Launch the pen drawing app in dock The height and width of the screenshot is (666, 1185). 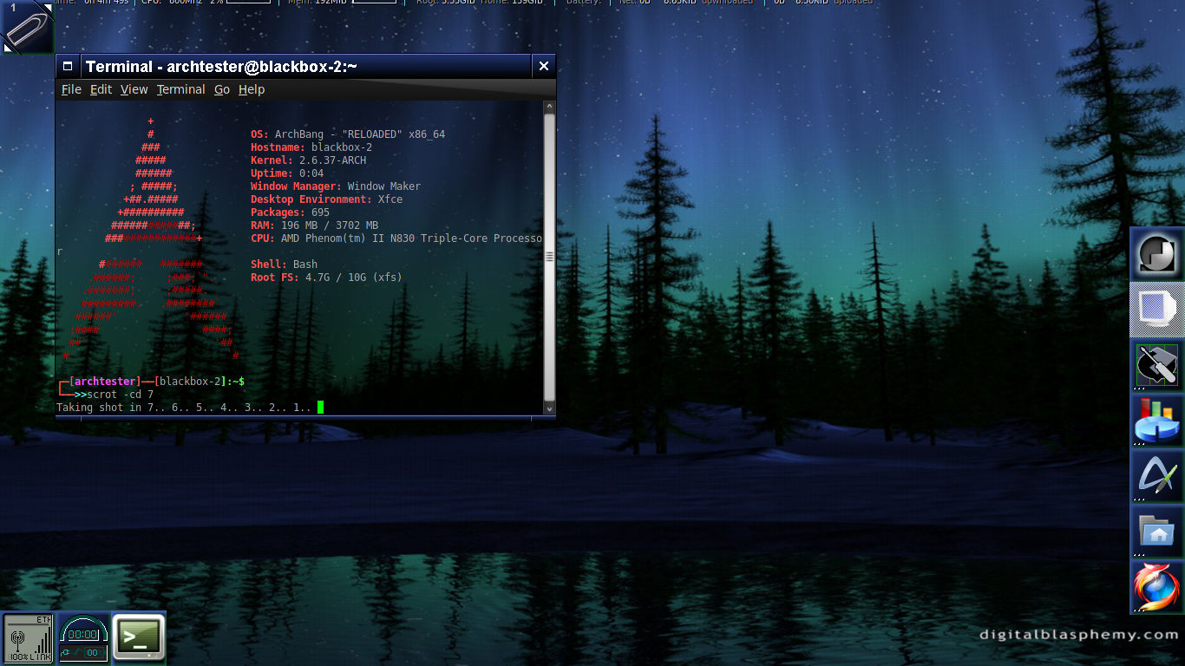pyautogui.click(x=1157, y=476)
